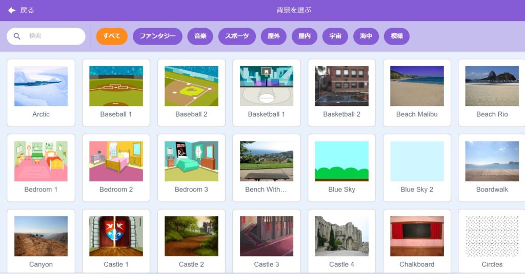
Task: Filter backdrops by 宇宙
Action: coord(335,36)
